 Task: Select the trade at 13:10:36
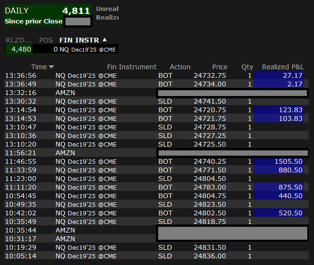click(x=156, y=136)
